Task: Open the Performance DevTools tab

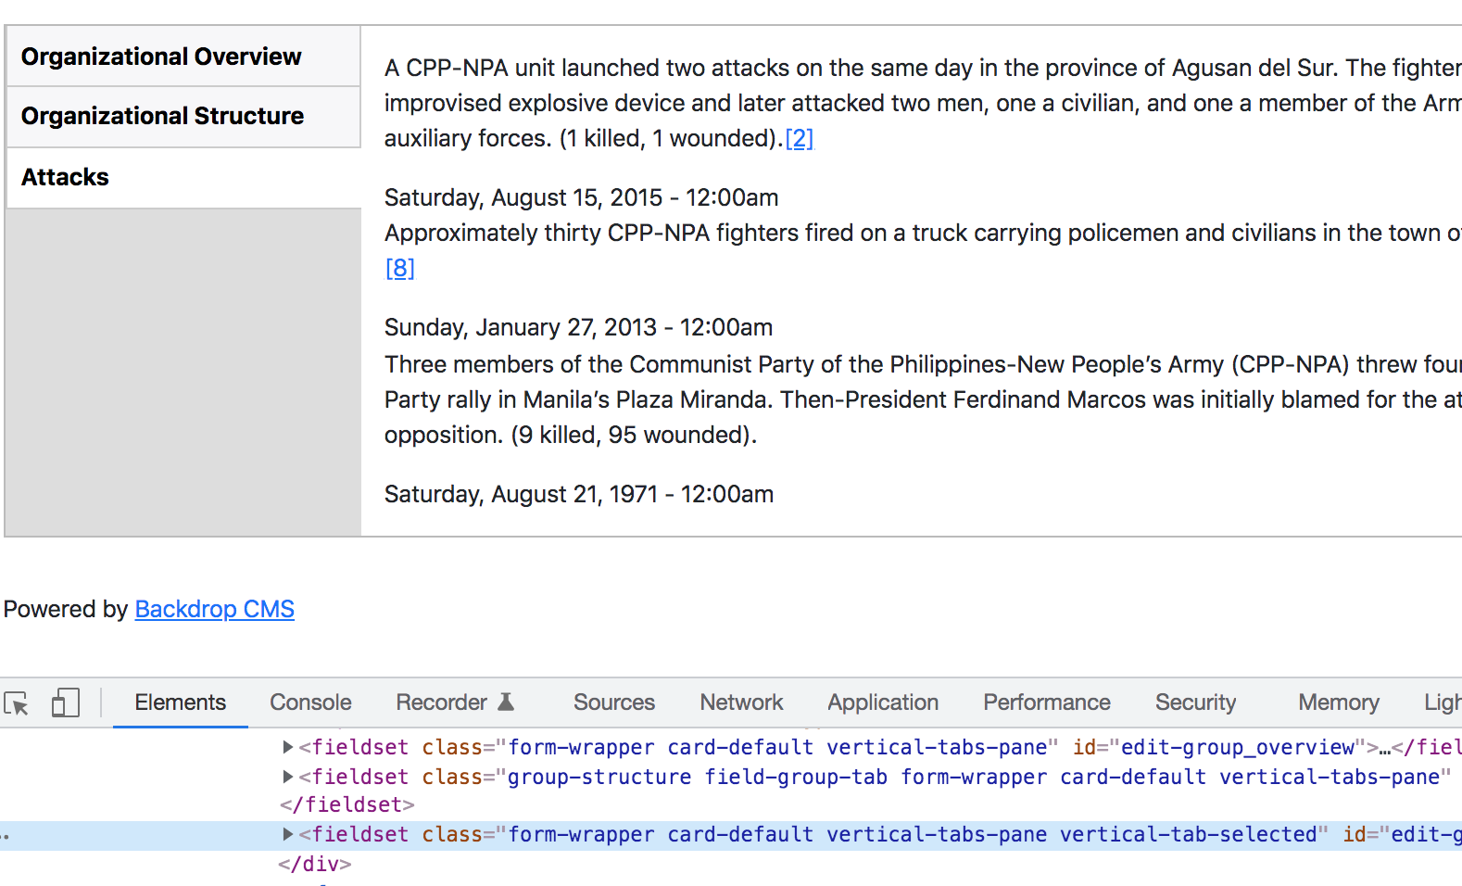Action: coord(1046,702)
